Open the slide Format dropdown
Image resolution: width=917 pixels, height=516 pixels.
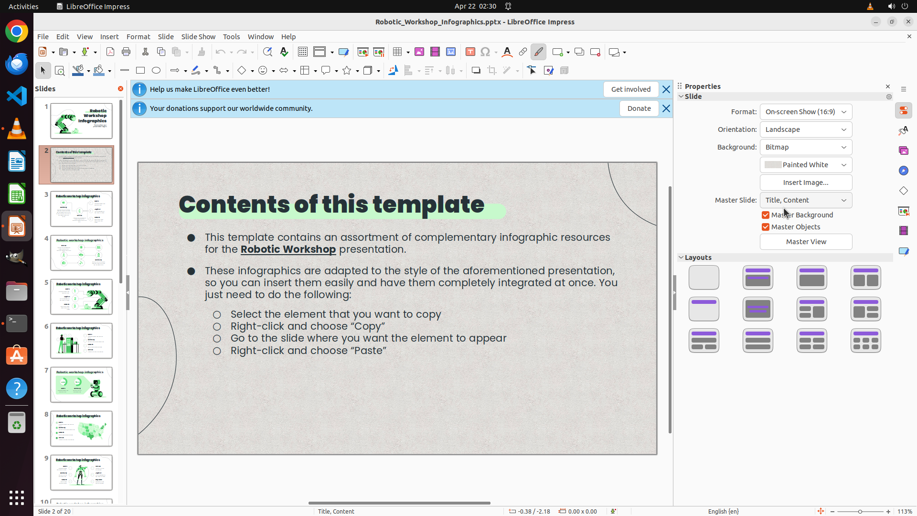coord(806,112)
